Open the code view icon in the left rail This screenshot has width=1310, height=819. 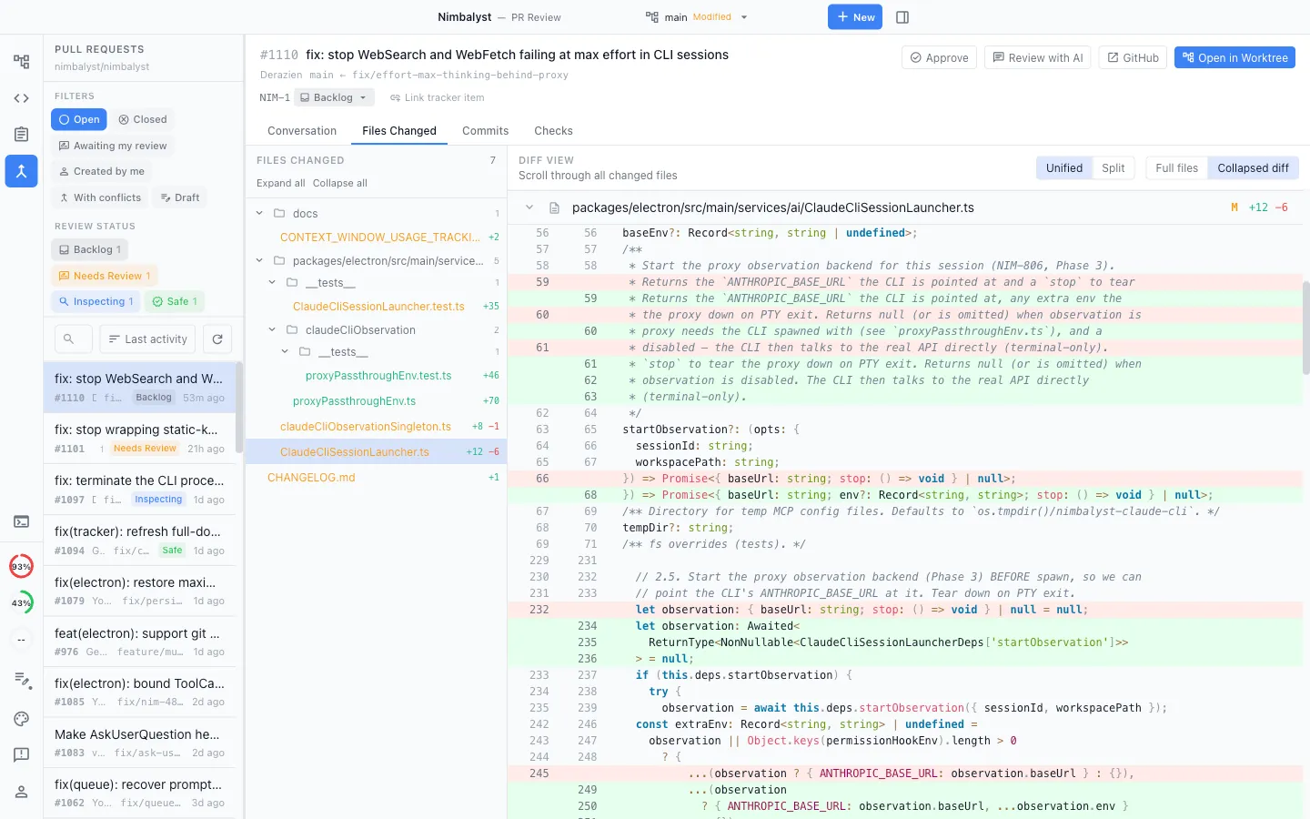pos(21,98)
